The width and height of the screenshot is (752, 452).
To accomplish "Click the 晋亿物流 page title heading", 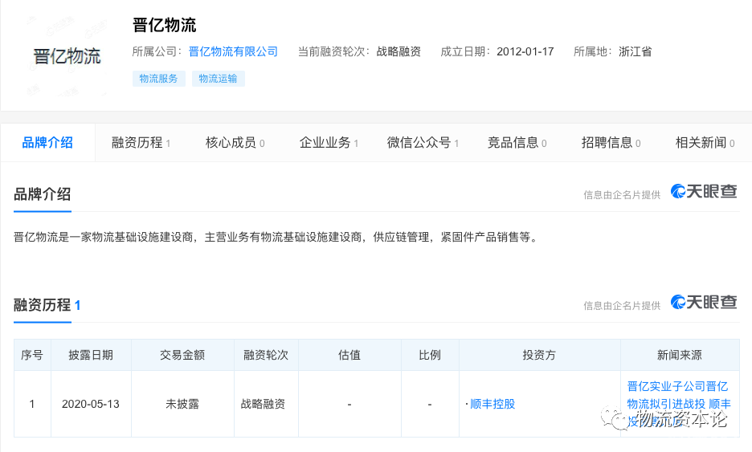I will (x=165, y=25).
